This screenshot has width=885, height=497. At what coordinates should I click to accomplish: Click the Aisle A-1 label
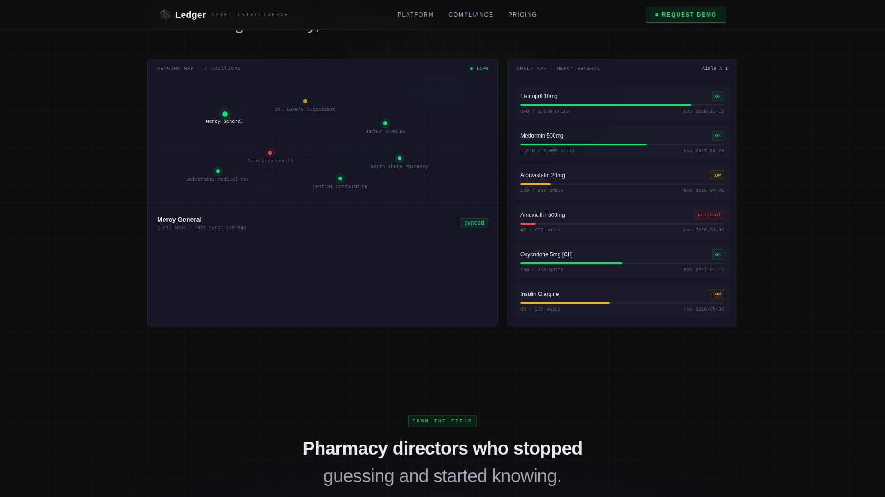click(x=714, y=69)
